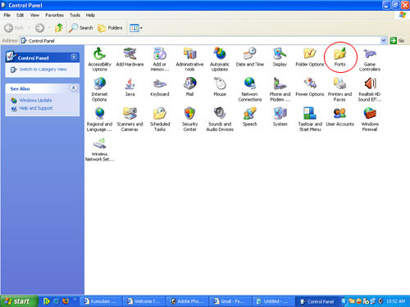Image resolution: width=410 pixels, height=307 pixels.
Task: Collapse the Control Panel side pane section
Action: point(74,57)
